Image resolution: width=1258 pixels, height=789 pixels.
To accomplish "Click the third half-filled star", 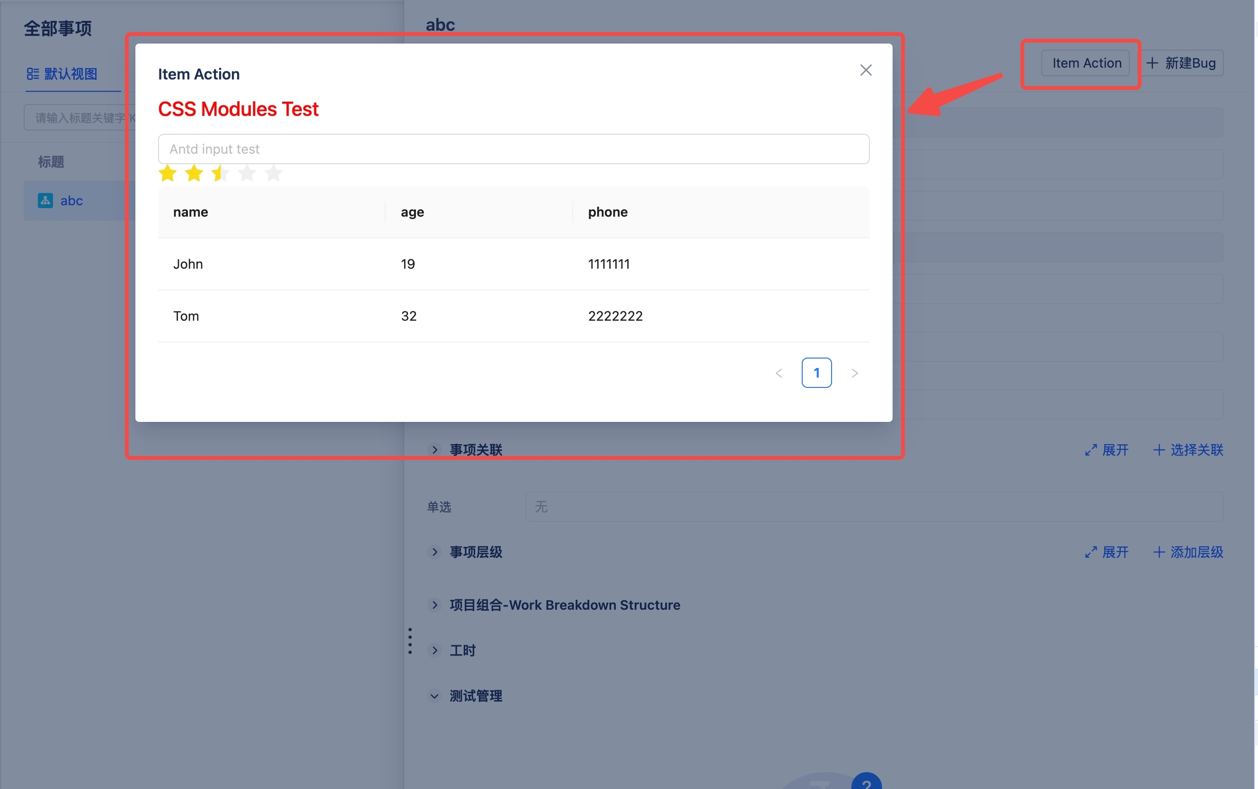I will [220, 173].
